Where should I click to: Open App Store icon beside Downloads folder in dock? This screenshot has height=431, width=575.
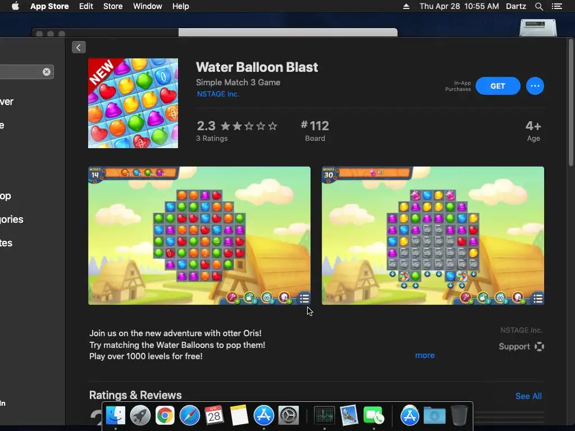tap(409, 416)
